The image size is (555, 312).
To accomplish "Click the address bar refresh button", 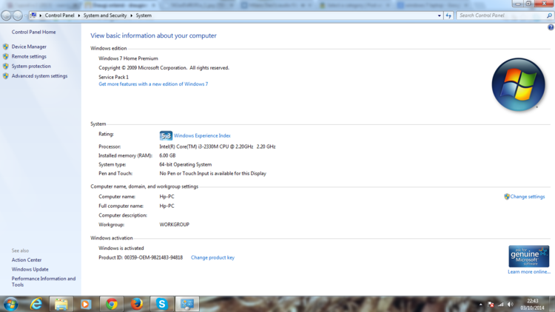I will 448,16.
